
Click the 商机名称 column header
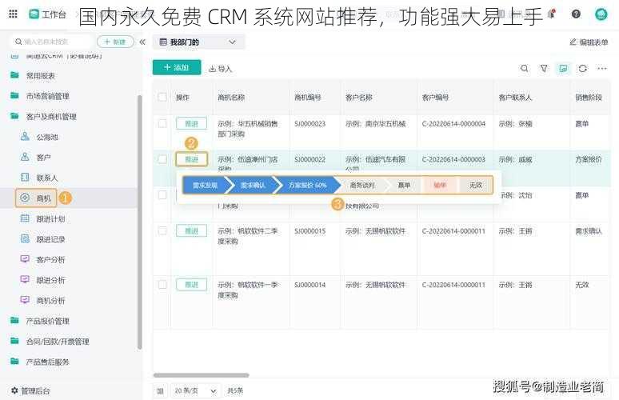pos(231,97)
